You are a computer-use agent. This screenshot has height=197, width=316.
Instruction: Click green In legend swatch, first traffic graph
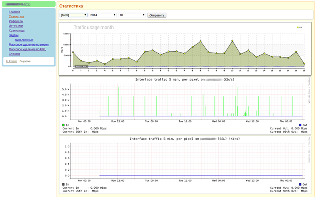point(64,125)
